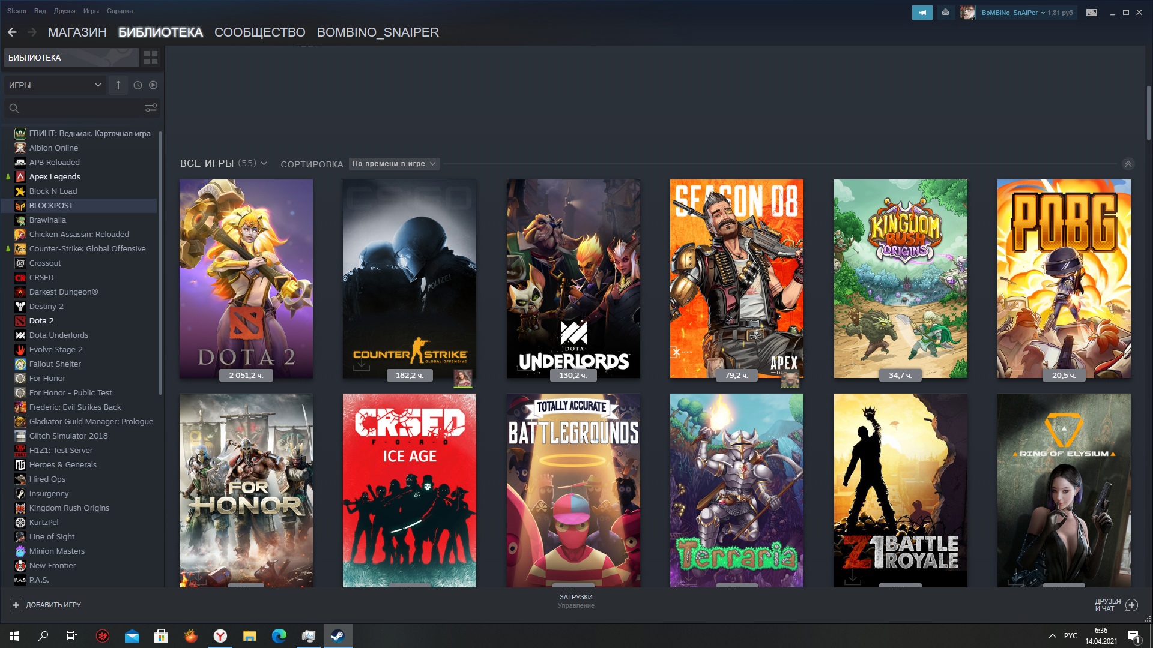
Task: Open the Add Game plus icon
Action: pos(16,605)
